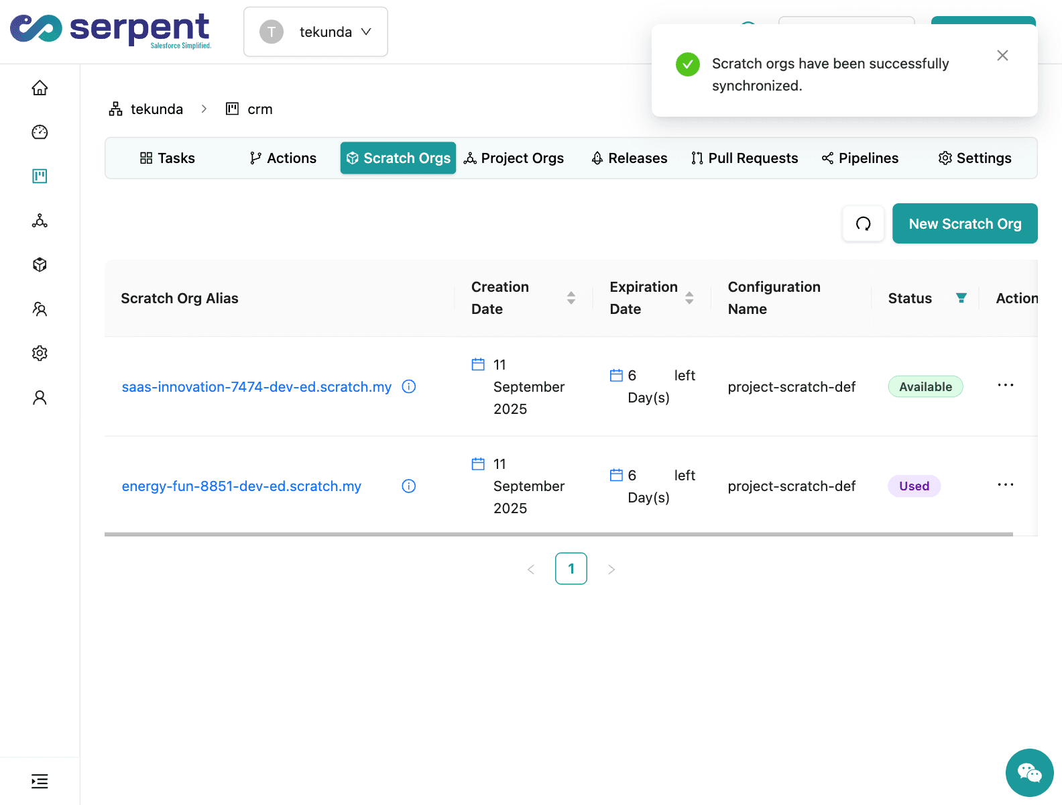Sort by Creation Date column
The height and width of the screenshot is (805, 1062).
(x=571, y=298)
